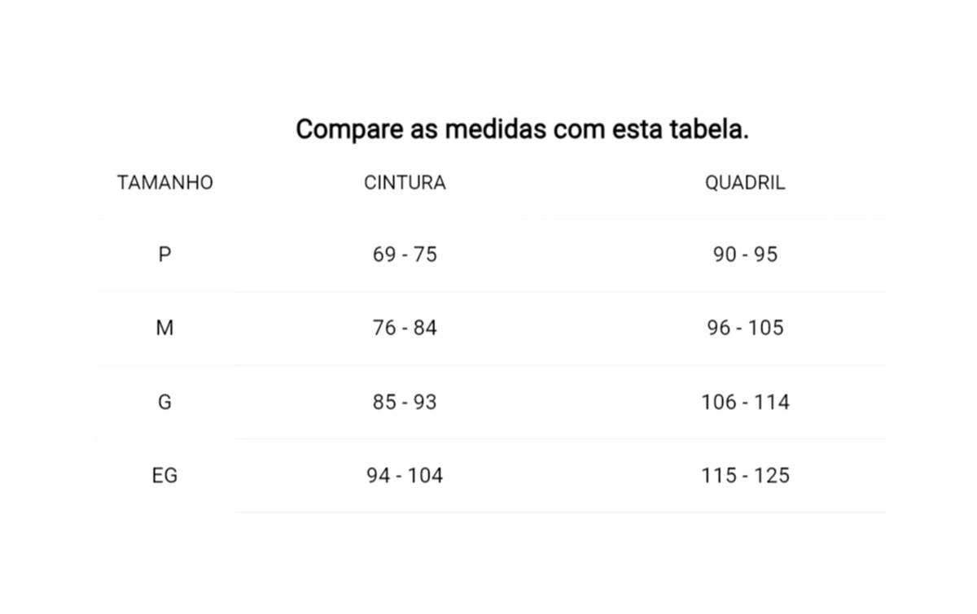Viewport: 977px width, 614px height.
Task: Click the QUADRIL column header
Action: [745, 183]
